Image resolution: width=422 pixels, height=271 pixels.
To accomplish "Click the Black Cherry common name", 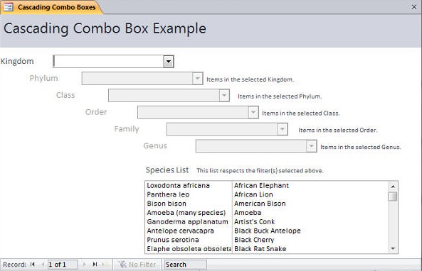I will coord(254,240).
